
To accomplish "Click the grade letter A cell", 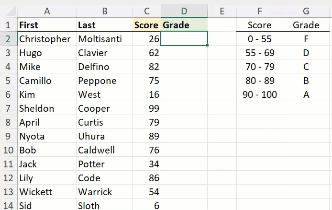I will (306, 94).
